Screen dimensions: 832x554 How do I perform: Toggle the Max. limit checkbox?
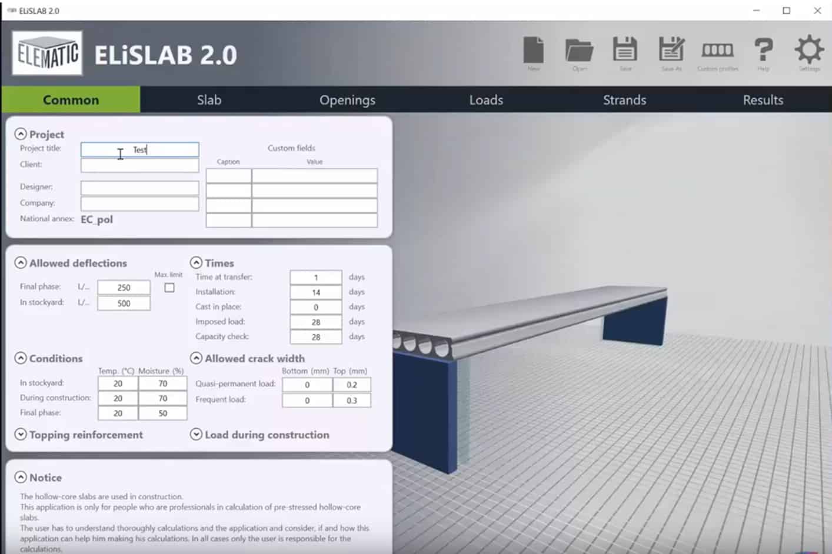click(x=169, y=288)
